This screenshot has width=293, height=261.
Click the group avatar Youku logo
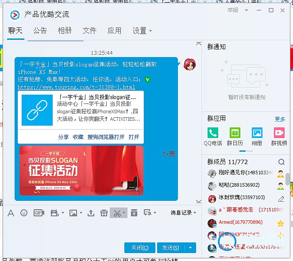pyautogui.click(x=15, y=15)
